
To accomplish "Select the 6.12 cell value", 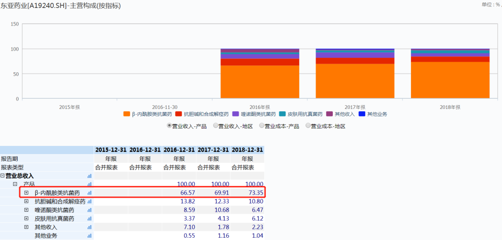I will click(257, 219).
